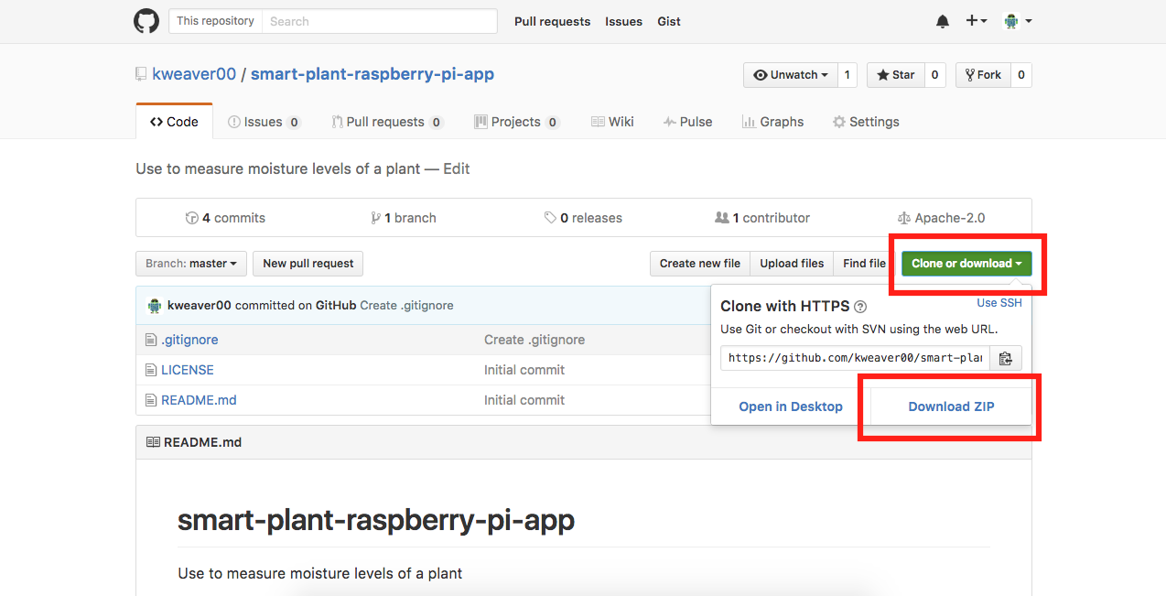Switch to the Graphs tab

pos(772,122)
